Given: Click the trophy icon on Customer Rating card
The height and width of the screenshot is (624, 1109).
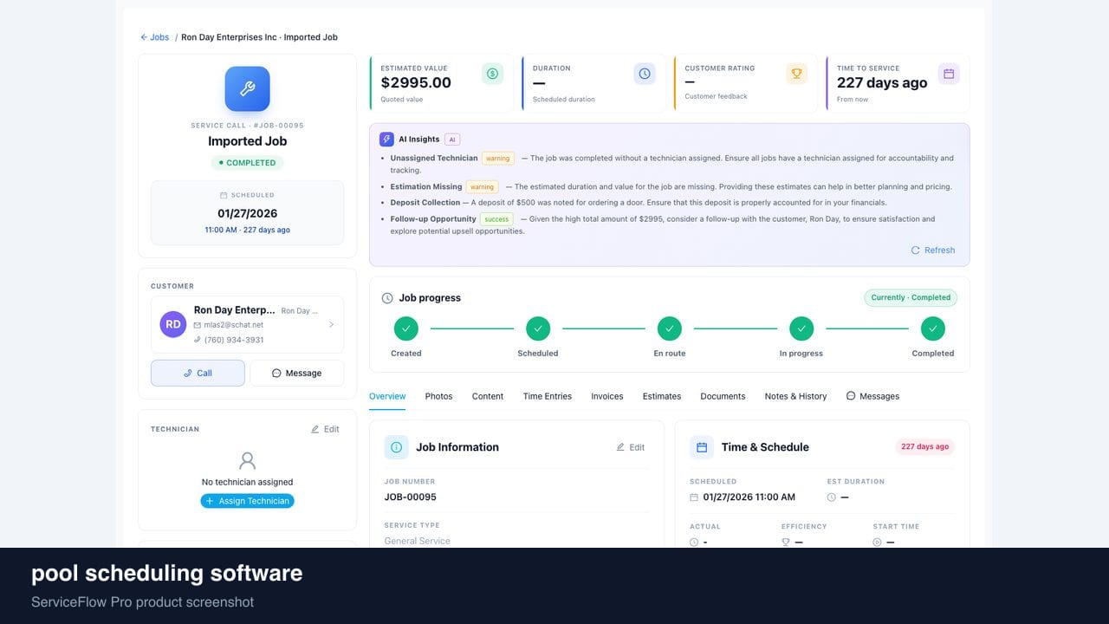Looking at the screenshot, I should [797, 74].
